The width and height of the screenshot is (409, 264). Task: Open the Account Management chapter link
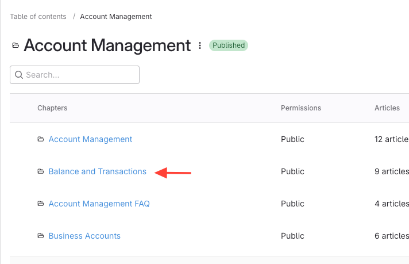click(x=90, y=139)
